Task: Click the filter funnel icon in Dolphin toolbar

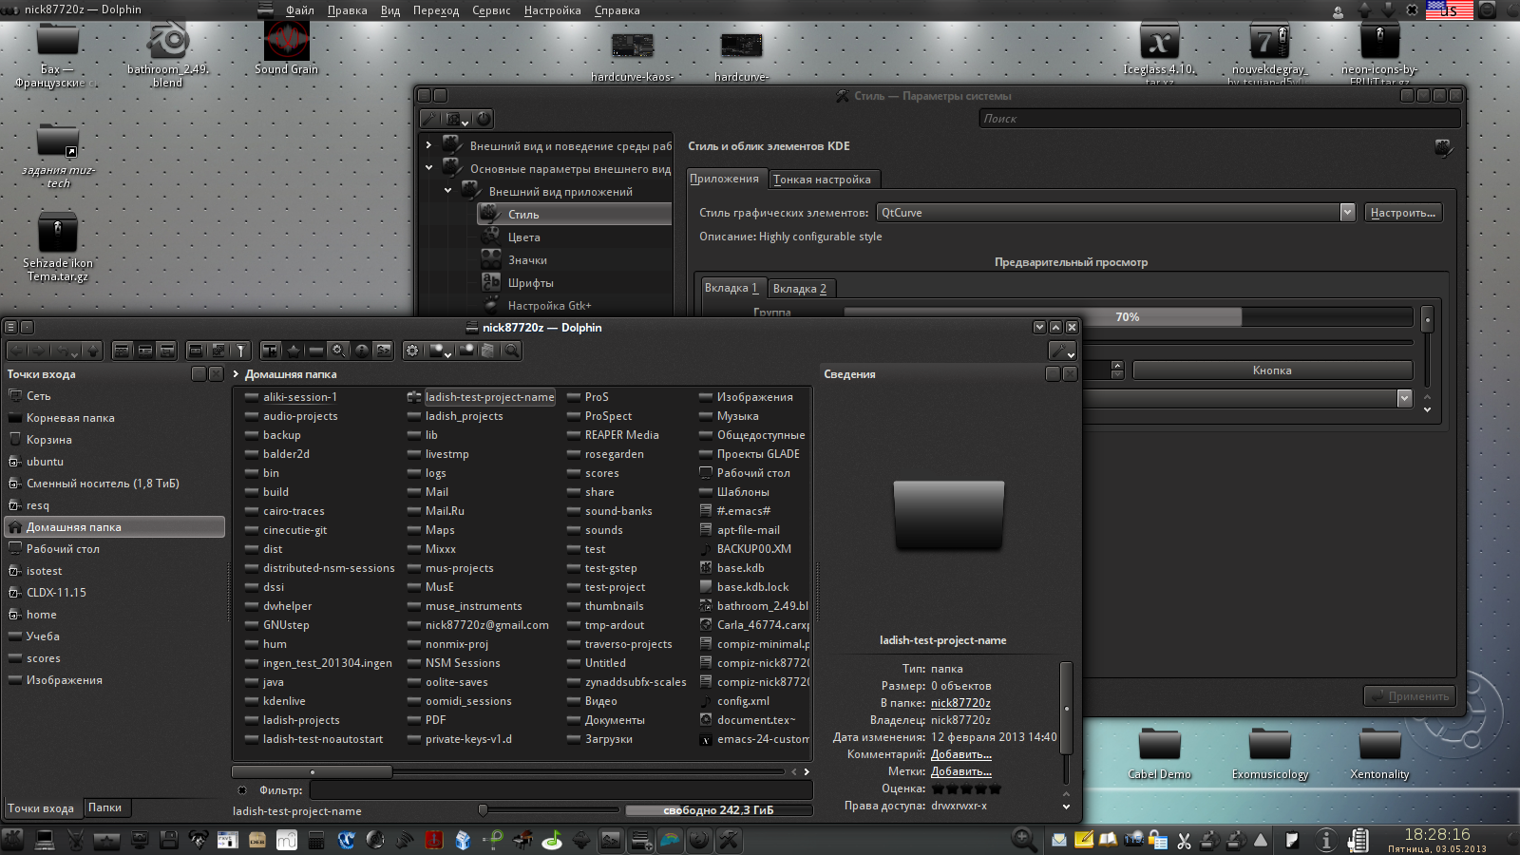Action: [x=241, y=351]
